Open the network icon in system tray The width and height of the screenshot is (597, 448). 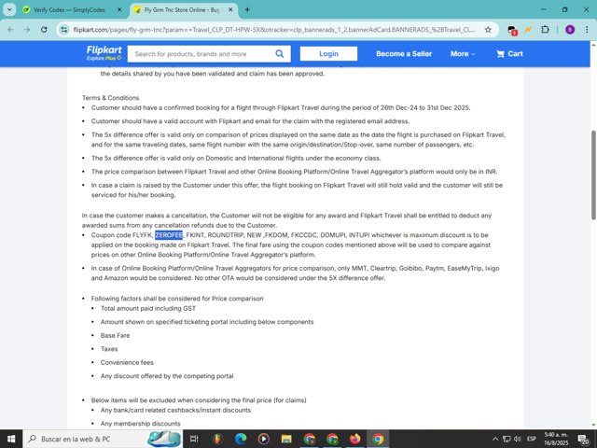pos(507,439)
